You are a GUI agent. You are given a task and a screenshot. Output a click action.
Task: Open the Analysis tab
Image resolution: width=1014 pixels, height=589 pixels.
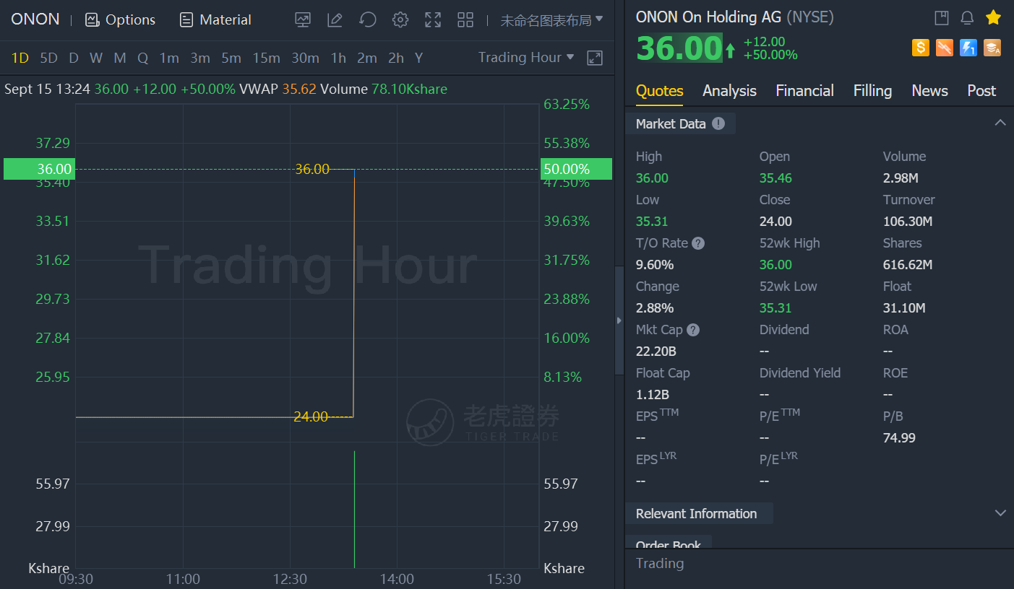point(730,91)
